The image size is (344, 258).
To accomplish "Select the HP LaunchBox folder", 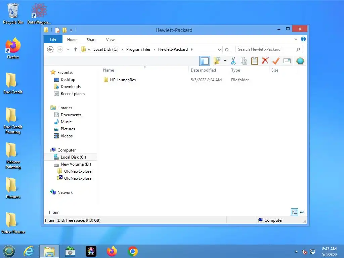I will (123, 80).
